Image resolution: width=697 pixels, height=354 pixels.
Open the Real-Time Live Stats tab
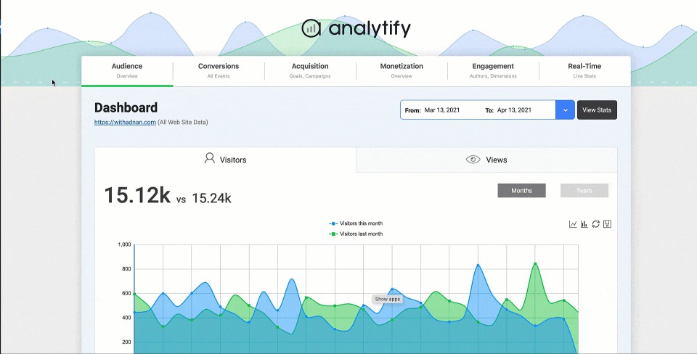[584, 70]
